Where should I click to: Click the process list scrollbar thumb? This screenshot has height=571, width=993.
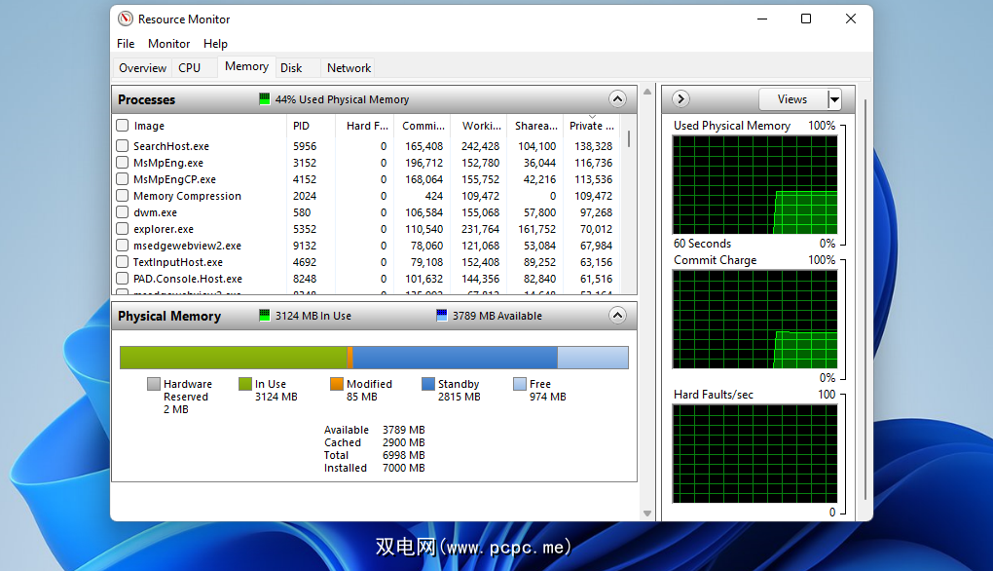(628, 138)
